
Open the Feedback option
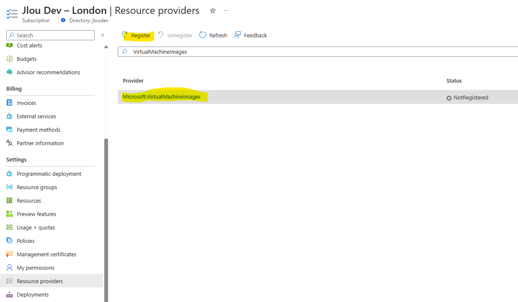tap(251, 35)
